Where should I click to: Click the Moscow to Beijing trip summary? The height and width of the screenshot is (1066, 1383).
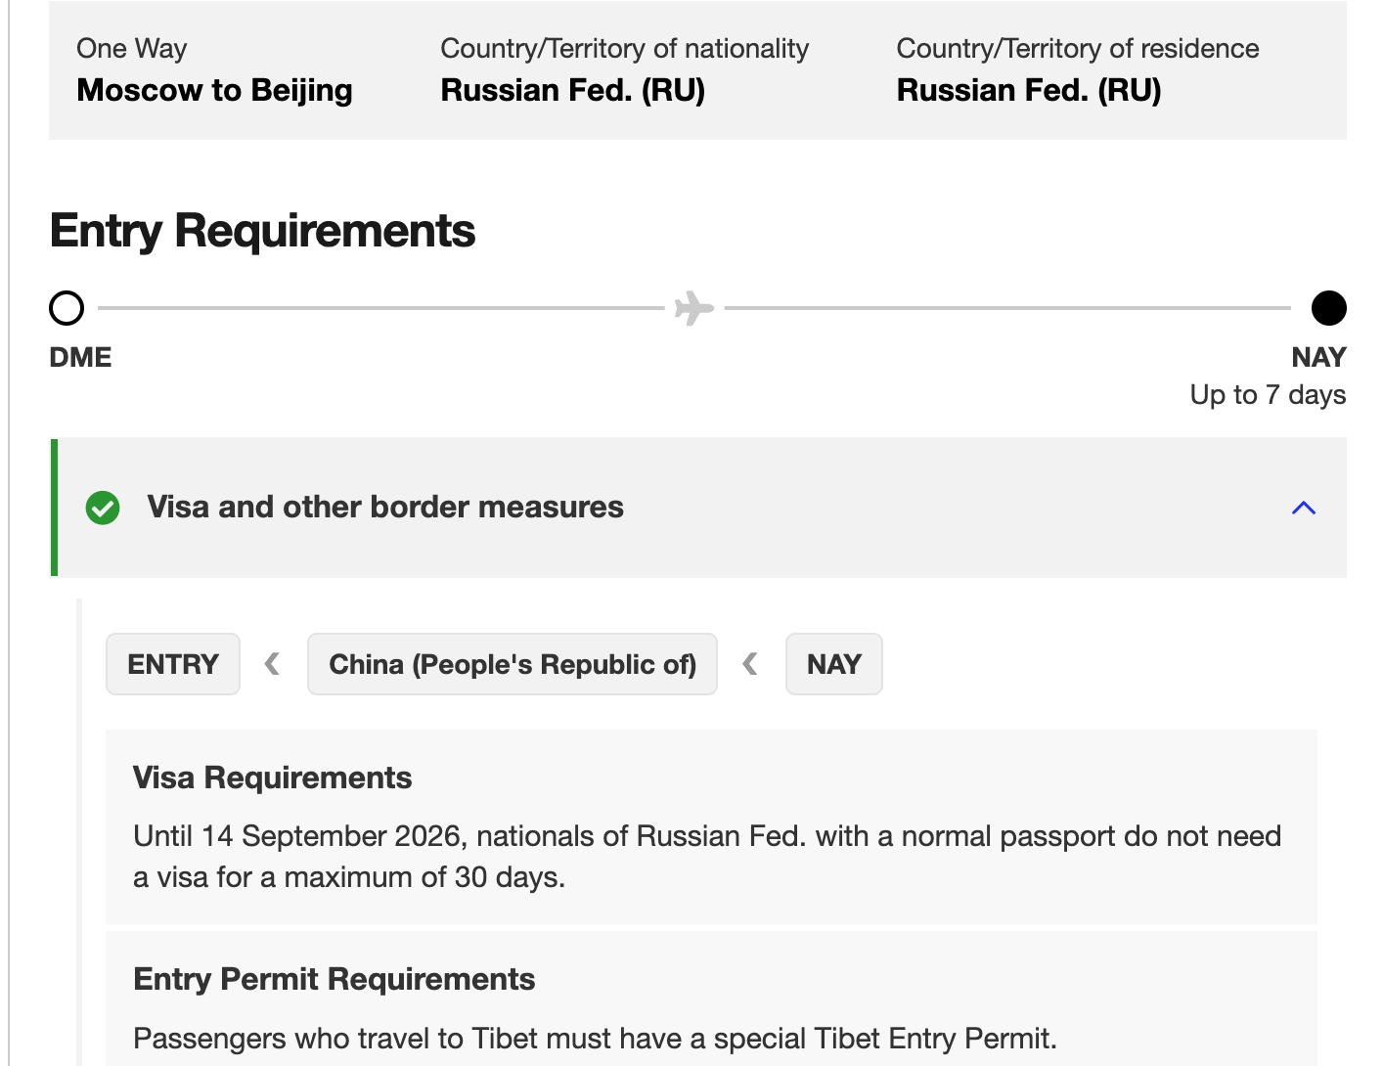tap(214, 90)
